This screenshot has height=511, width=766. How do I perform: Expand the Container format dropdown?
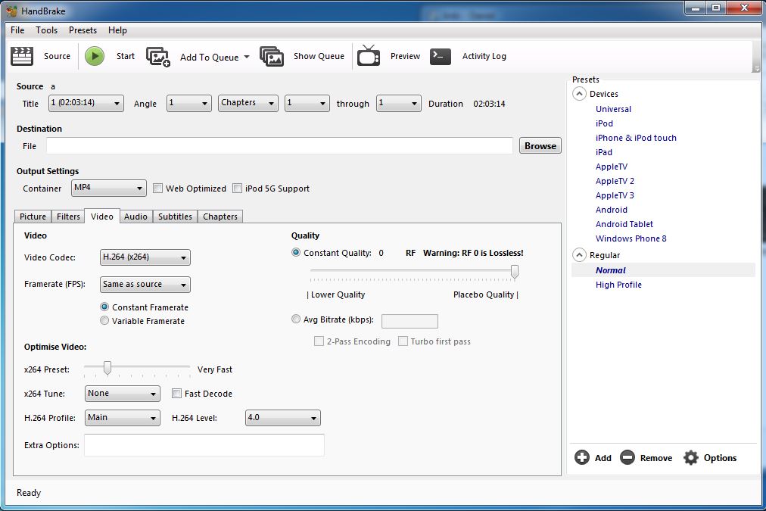click(x=108, y=188)
